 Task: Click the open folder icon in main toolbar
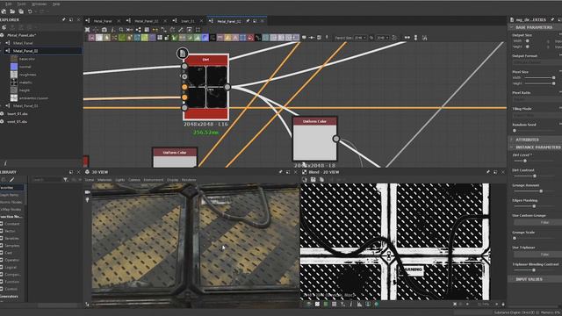click(12, 11)
